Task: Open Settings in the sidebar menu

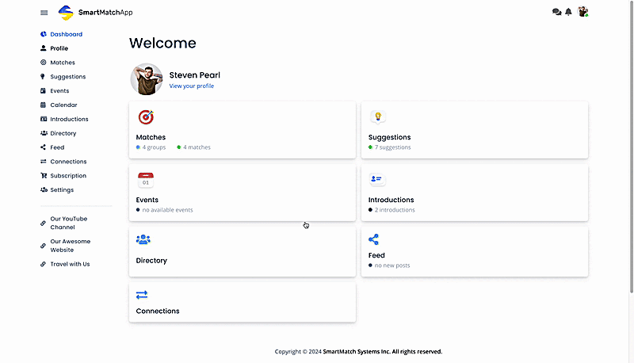Action: click(62, 189)
